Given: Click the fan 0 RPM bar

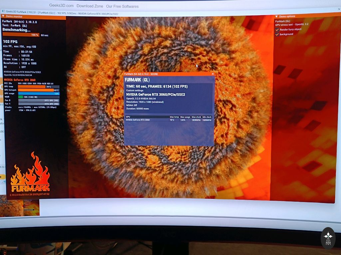Looking at the screenshot, I should click(38, 100).
